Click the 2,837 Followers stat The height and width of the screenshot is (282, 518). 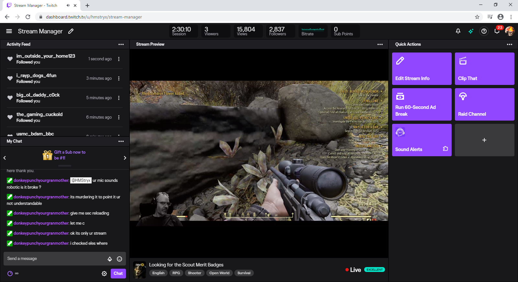point(281,31)
